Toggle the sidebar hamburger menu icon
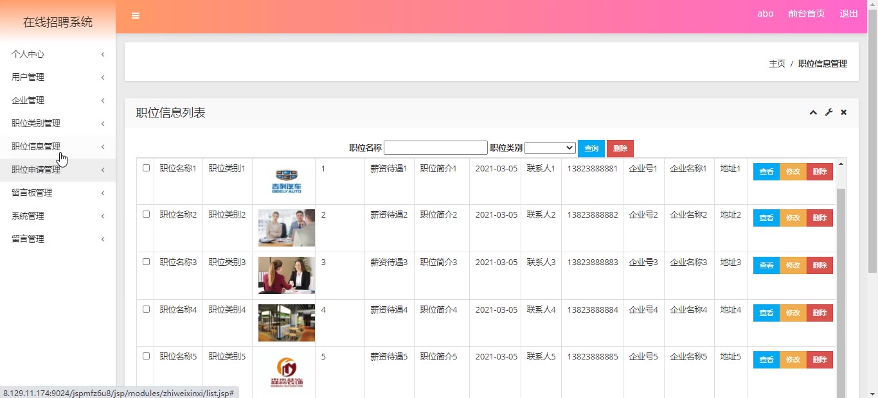Viewport: 878px width, 398px height. click(136, 16)
